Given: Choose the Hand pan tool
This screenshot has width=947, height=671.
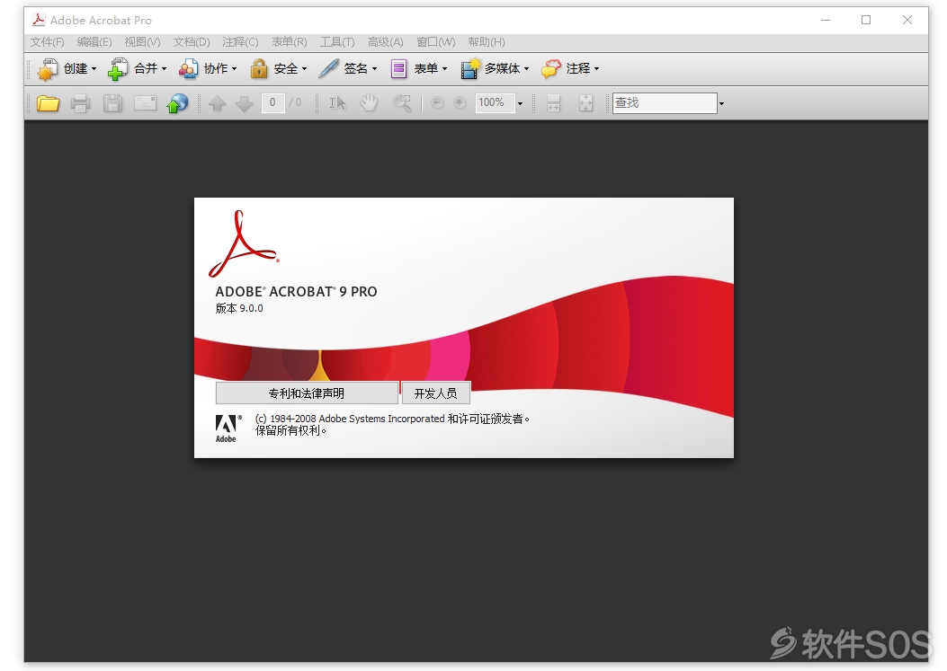Looking at the screenshot, I should pyautogui.click(x=369, y=103).
